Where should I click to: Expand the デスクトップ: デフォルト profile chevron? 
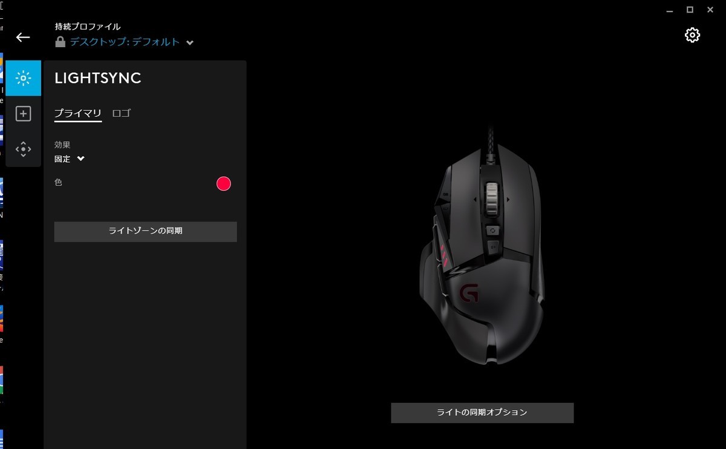pos(190,42)
